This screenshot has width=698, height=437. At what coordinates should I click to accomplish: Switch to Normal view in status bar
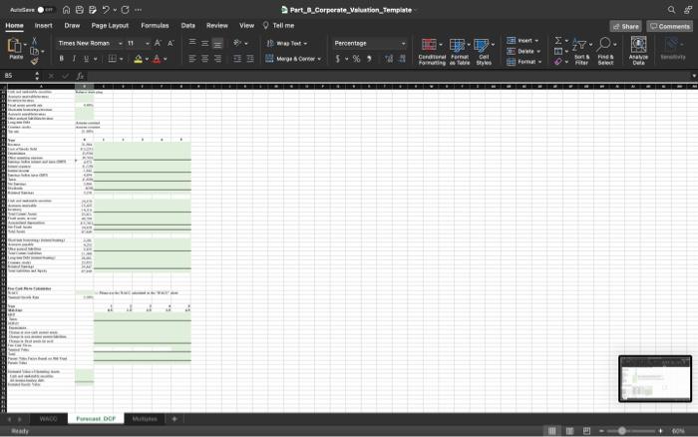(552, 431)
